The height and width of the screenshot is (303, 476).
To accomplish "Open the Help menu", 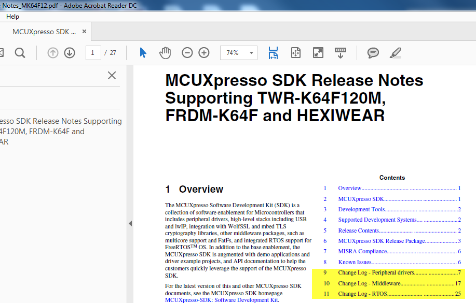I will pos(13,17).
